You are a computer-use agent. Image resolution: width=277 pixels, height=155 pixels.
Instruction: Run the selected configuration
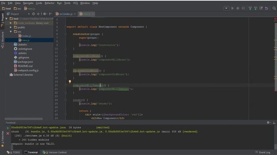(x=232, y=8)
